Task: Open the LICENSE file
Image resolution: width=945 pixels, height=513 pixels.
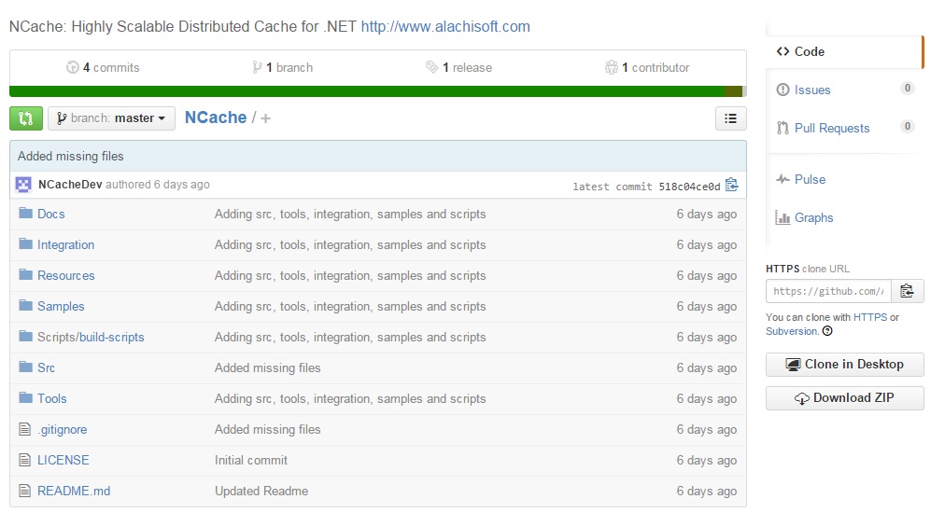Action: click(63, 460)
